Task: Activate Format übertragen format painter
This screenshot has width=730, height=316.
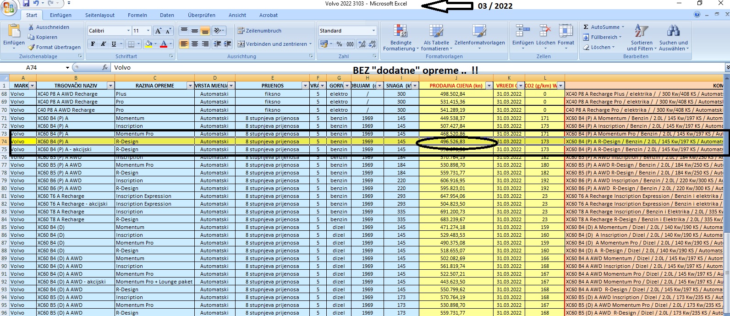Action: click(x=54, y=47)
